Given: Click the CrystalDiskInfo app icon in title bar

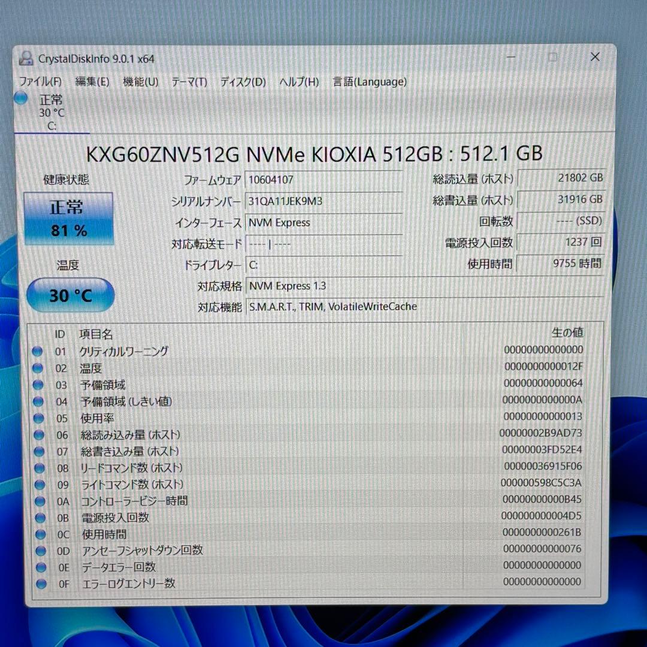Looking at the screenshot, I should (26, 59).
